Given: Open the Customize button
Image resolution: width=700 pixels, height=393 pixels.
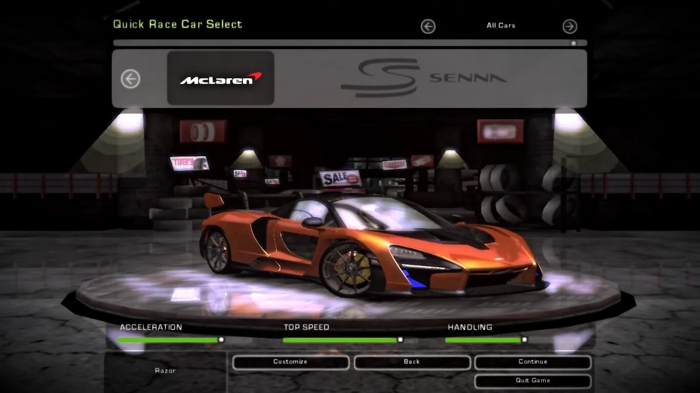Looking at the screenshot, I should pyautogui.click(x=291, y=362).
